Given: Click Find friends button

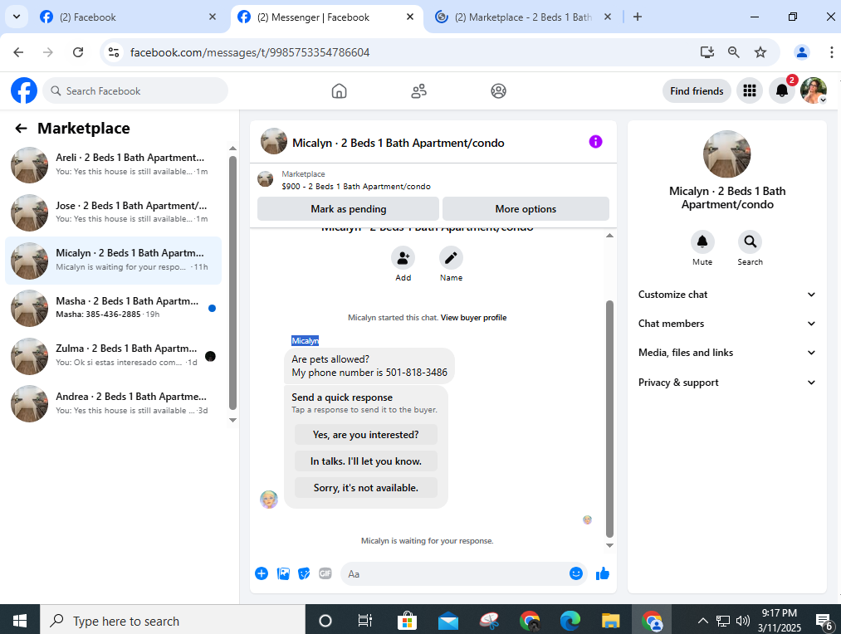Looking at the screenshot, I should [x=697, y=91].
